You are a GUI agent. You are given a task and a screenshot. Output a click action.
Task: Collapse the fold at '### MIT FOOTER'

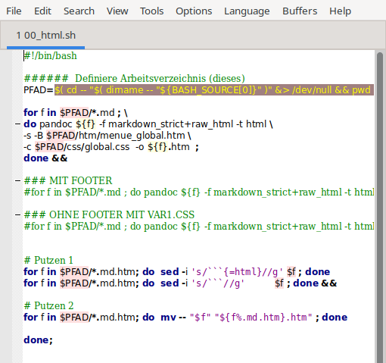coord(17,181)
